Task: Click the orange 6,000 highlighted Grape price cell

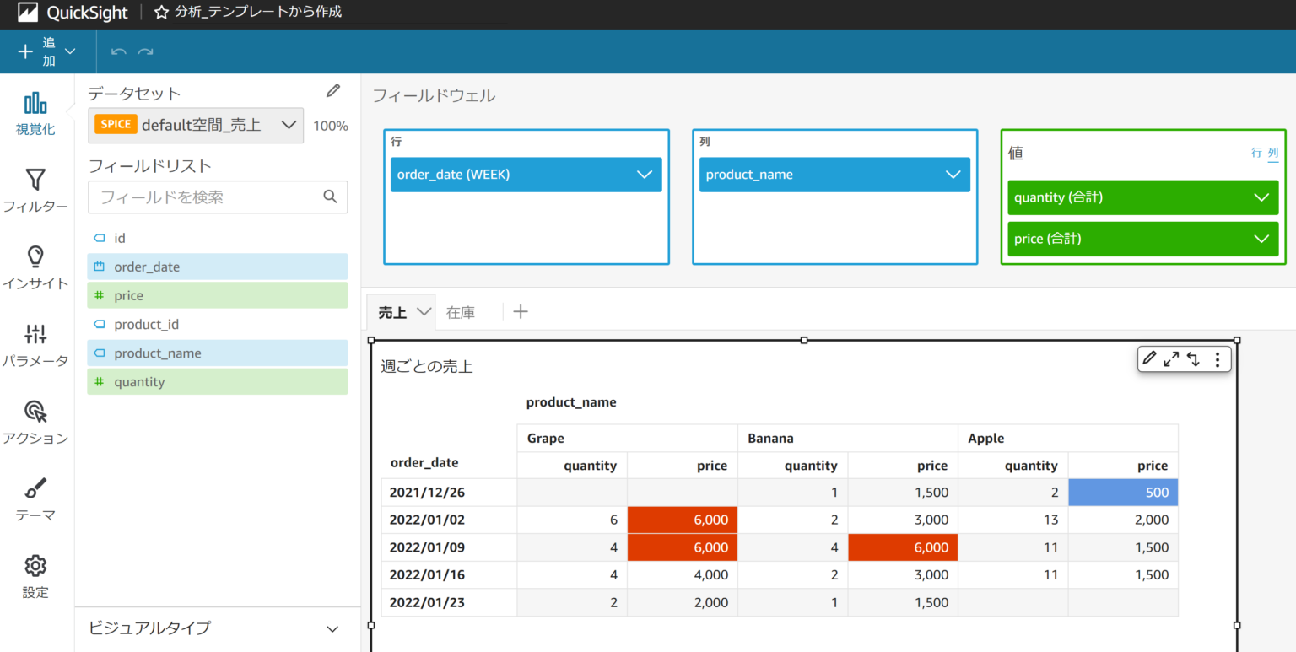Action: click(x=683, y=520)
